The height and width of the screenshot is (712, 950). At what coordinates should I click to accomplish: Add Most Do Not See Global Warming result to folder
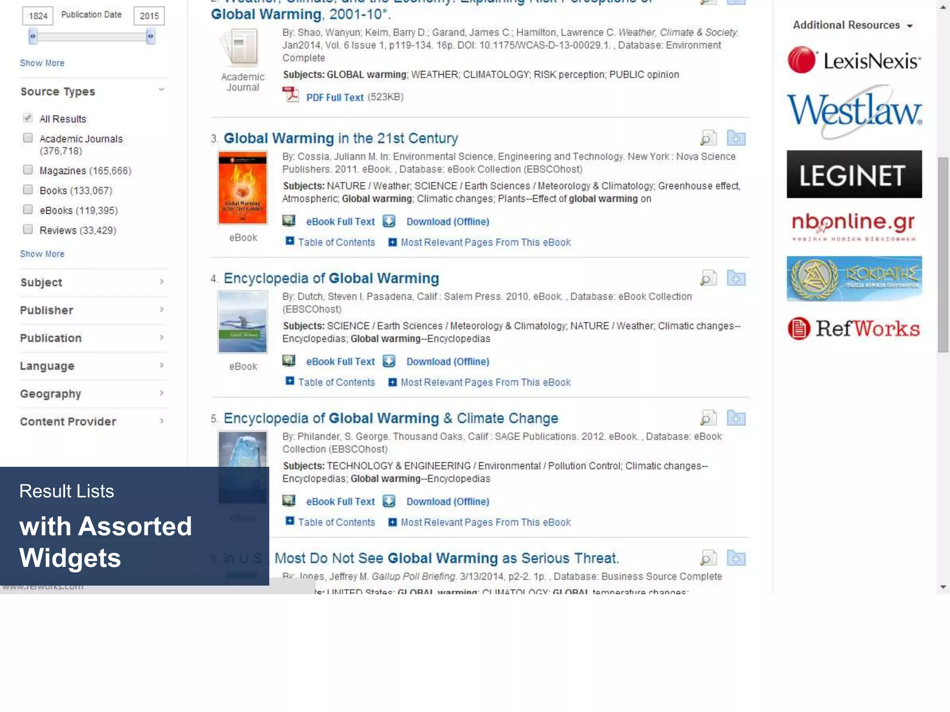click(x=736, y=558)
